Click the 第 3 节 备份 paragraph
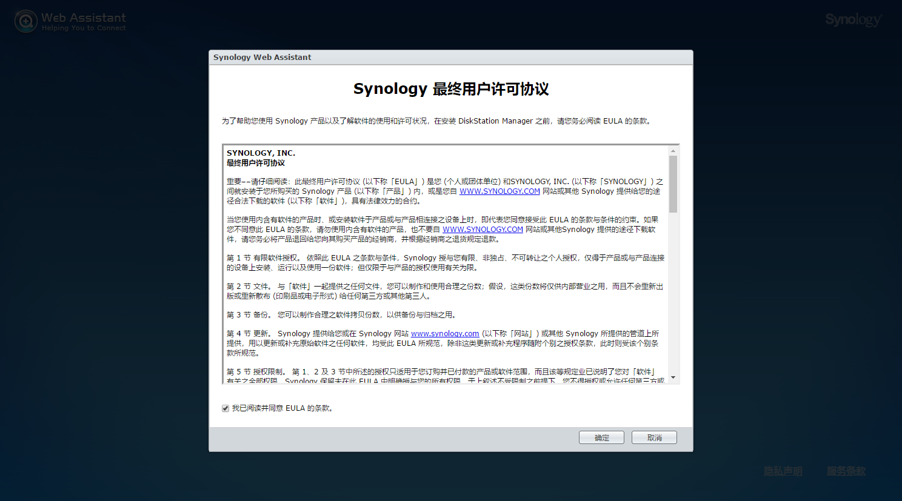 click(342, 314)
